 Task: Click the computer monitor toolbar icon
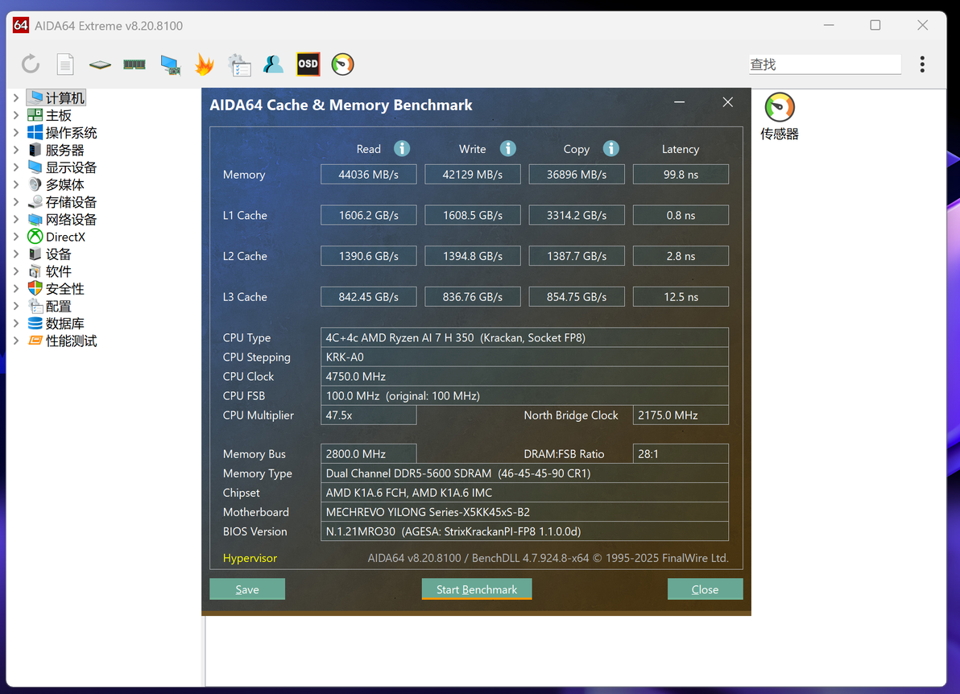(170, 65)
